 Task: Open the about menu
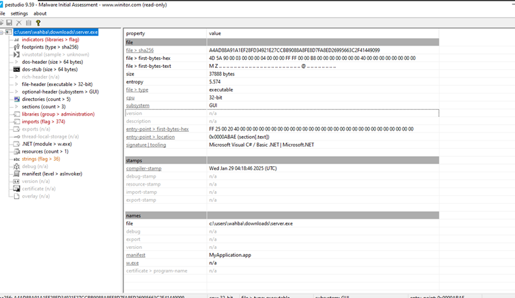[x=40, y=13]
